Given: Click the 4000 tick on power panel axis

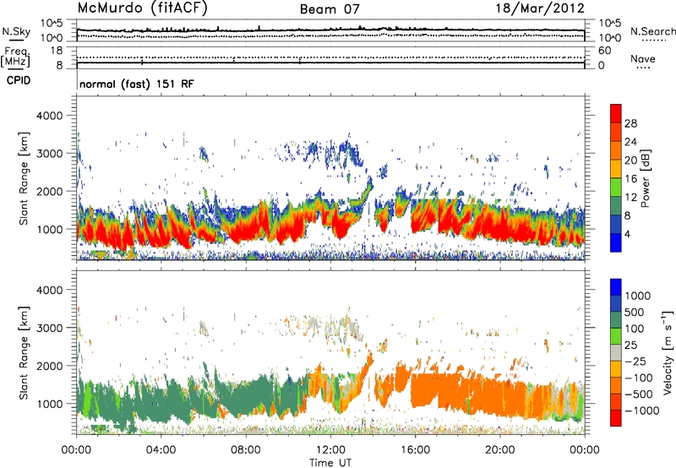Looking at the screenshot, I should tap(49, 116).
